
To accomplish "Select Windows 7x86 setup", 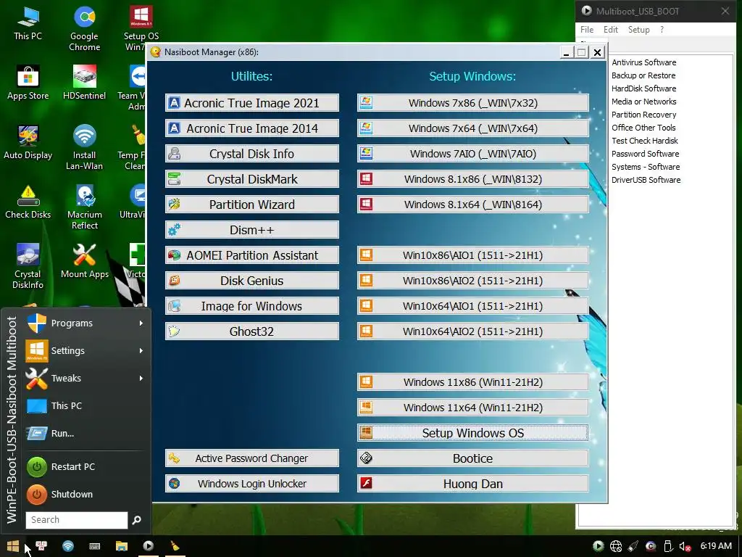I will pos(472,103).
